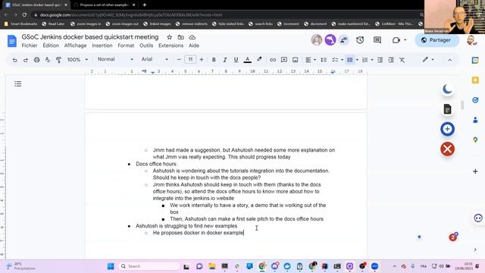Print the document via printer icon
The image size is (485, 273).
pyautogui.click(x=36, y=60)
